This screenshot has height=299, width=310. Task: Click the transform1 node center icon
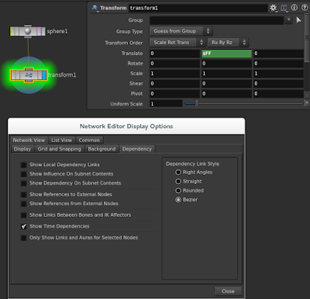[x=29, y=75]
